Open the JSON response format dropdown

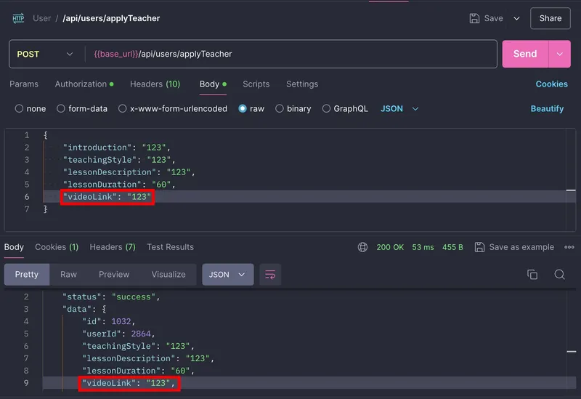[227, 275]
